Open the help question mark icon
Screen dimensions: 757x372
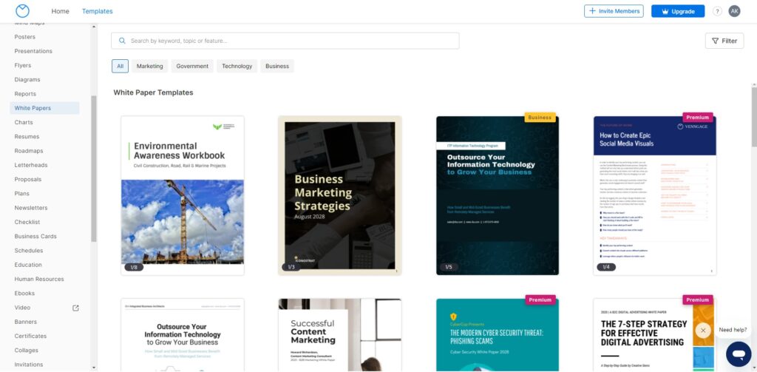click(717, 11)
